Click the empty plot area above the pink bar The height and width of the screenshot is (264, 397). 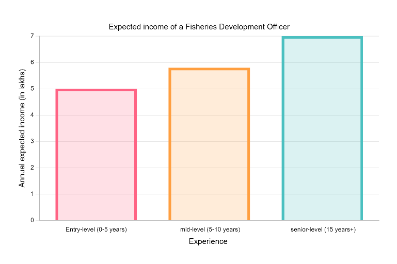[96, 62]
